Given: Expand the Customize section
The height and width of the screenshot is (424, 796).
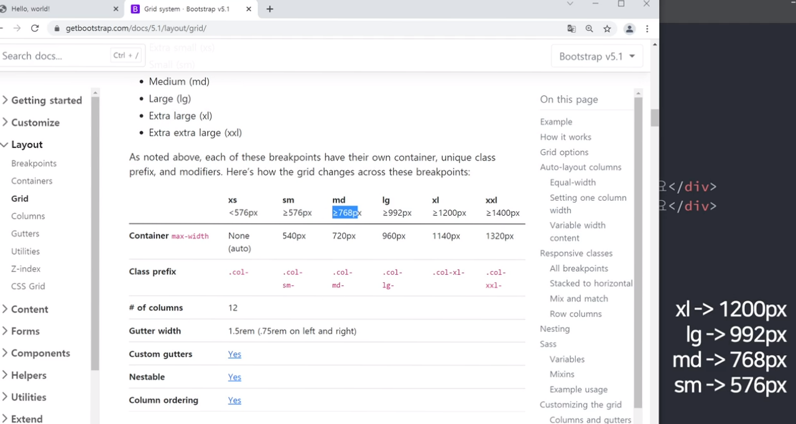Looking at the screenshot, I should tap(30, 122).
